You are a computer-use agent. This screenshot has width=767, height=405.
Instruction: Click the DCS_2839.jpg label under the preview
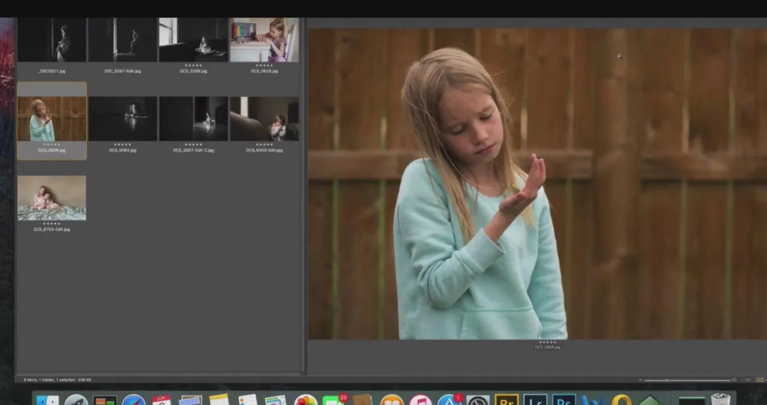tap(548, 347)
